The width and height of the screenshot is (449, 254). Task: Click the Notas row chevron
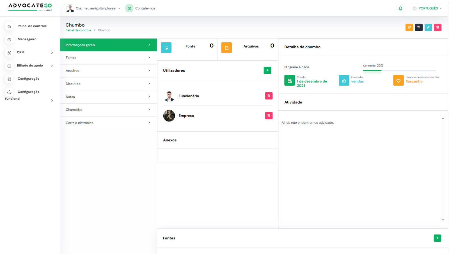(149, 97)
